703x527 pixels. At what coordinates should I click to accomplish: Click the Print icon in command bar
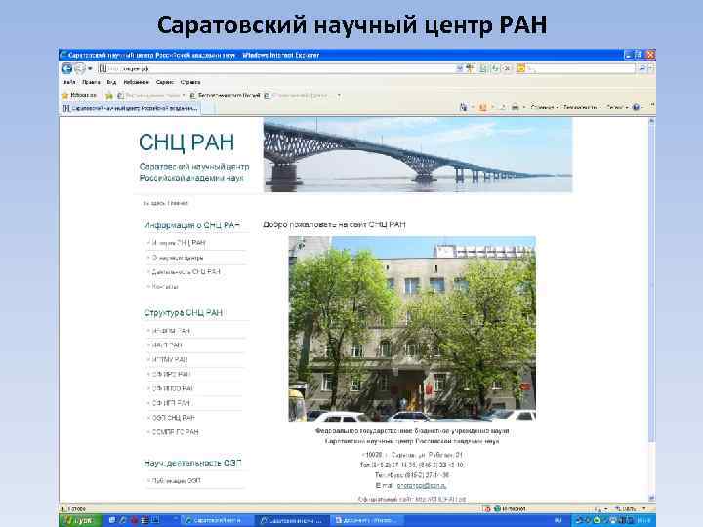click(x=516, y=107)
